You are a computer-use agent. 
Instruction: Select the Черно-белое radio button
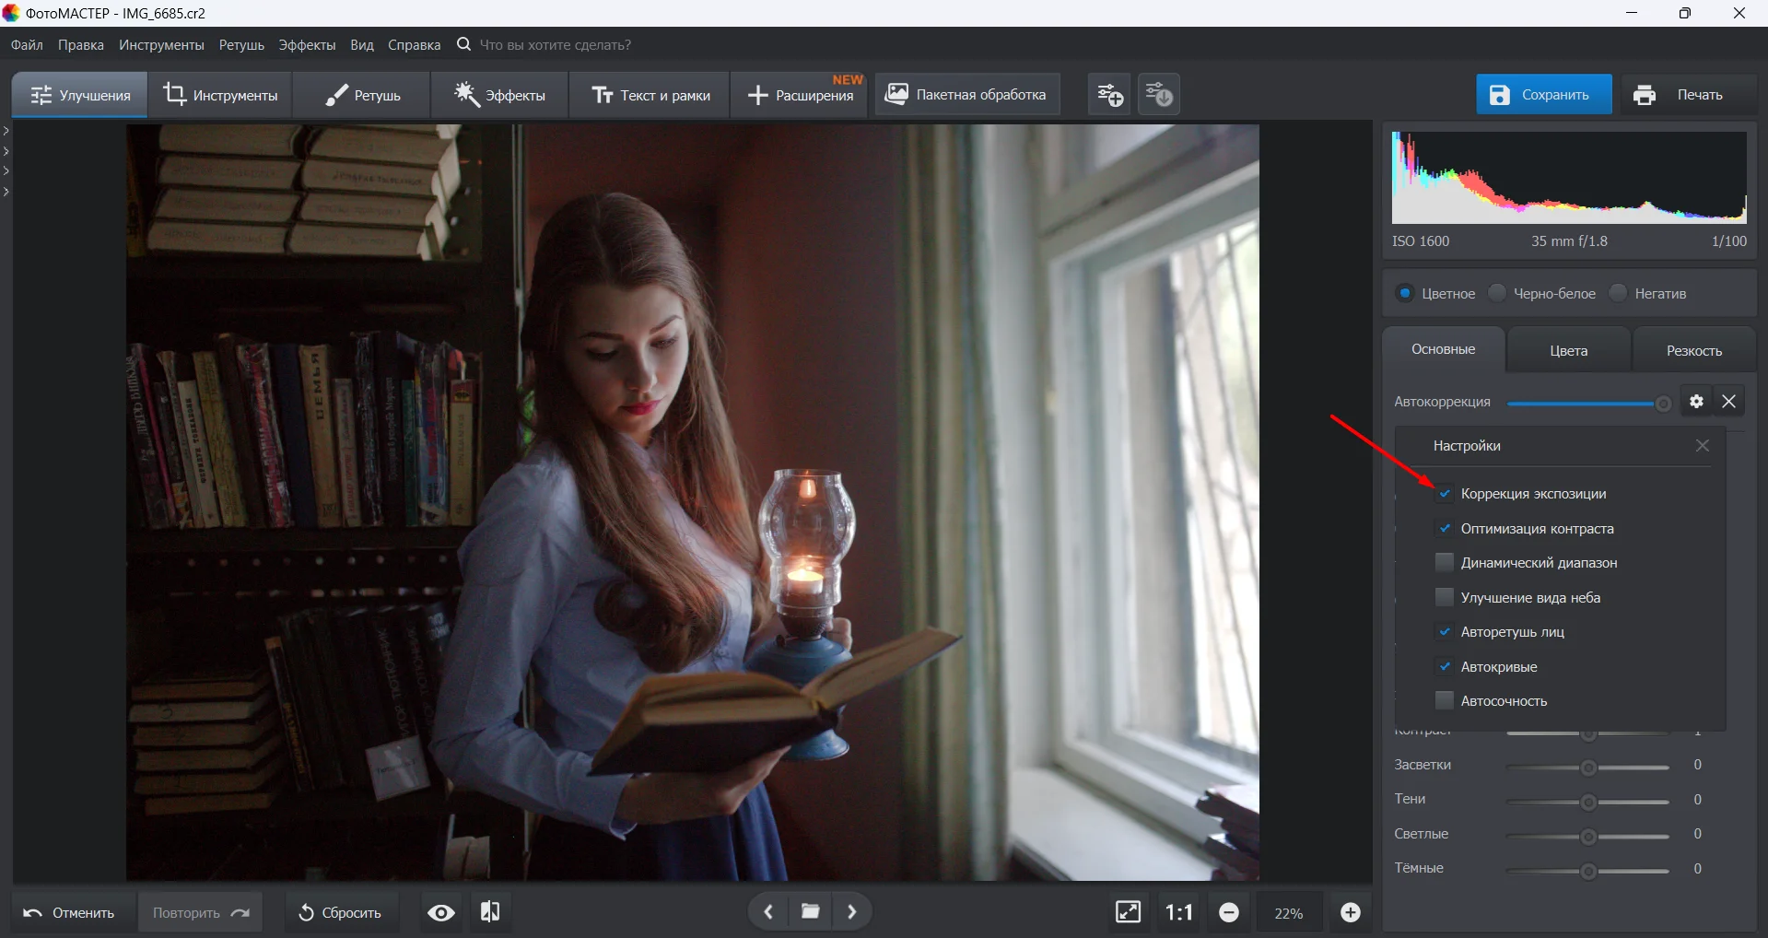pyautogui.click(x=1497, y=293)
